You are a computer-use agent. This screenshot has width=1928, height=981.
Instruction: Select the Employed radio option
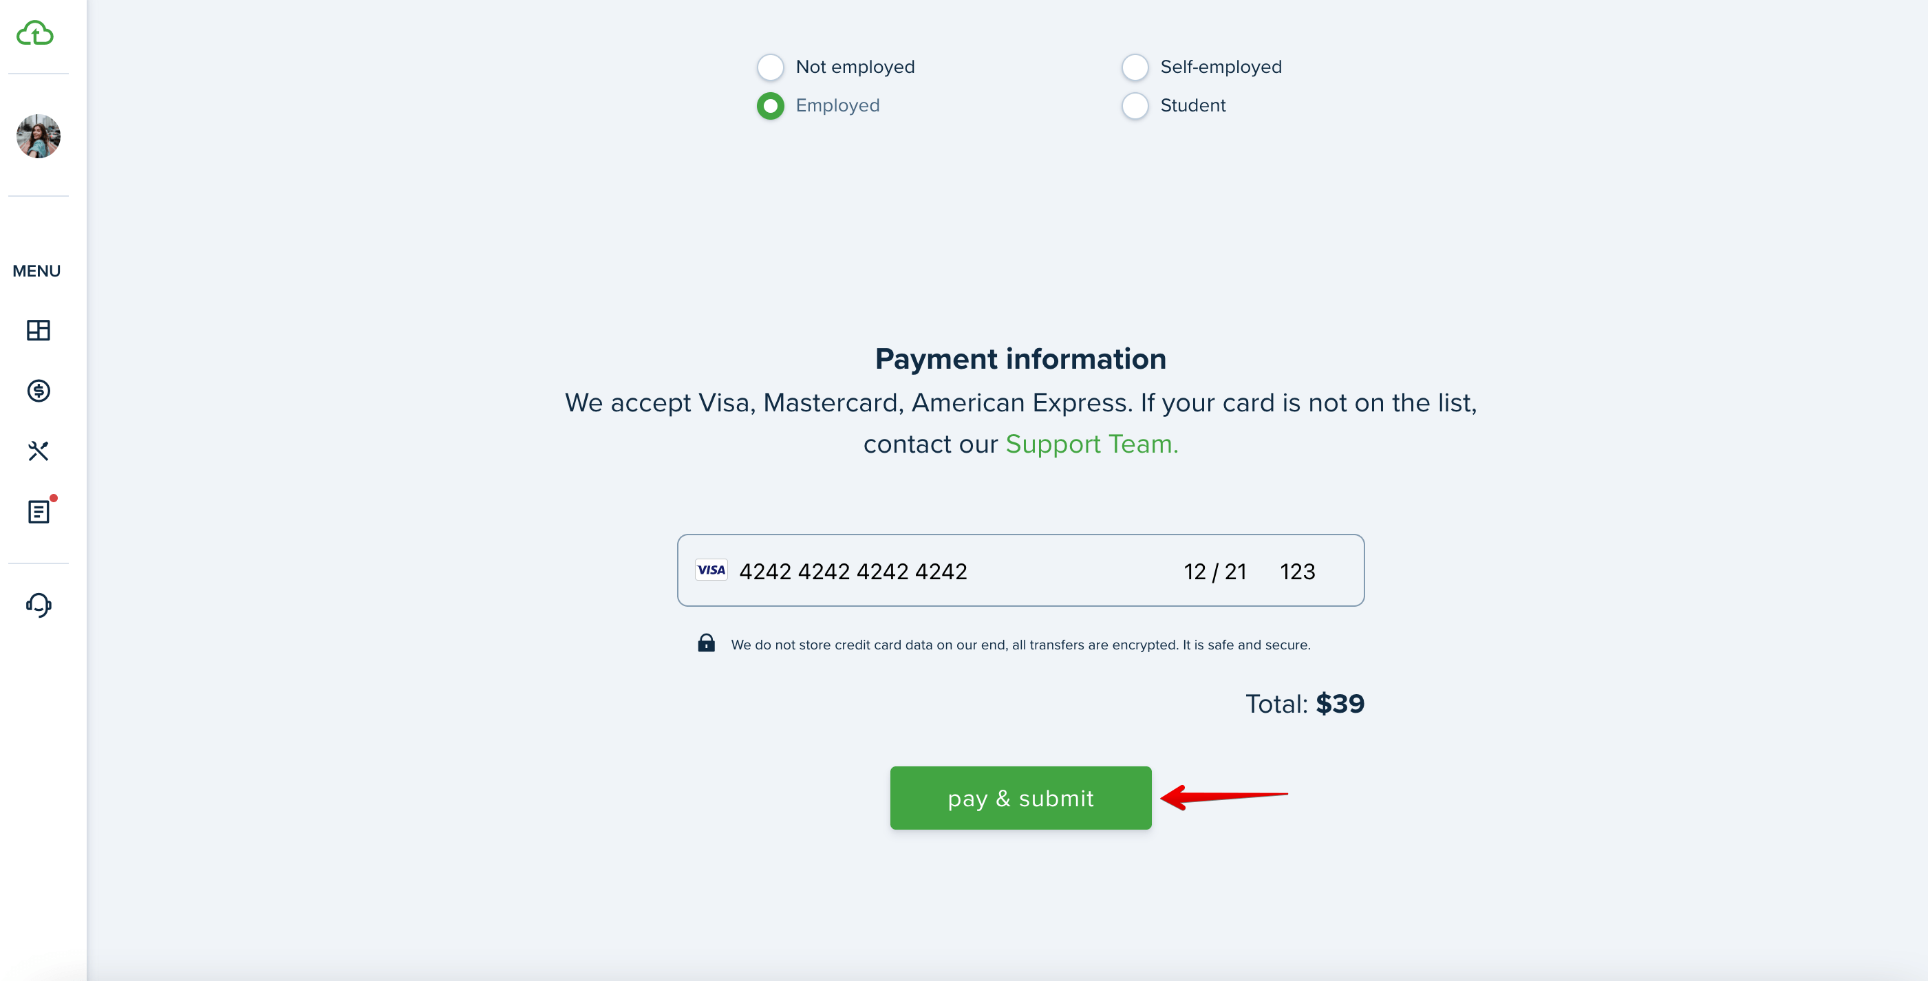tap(770, 105)
